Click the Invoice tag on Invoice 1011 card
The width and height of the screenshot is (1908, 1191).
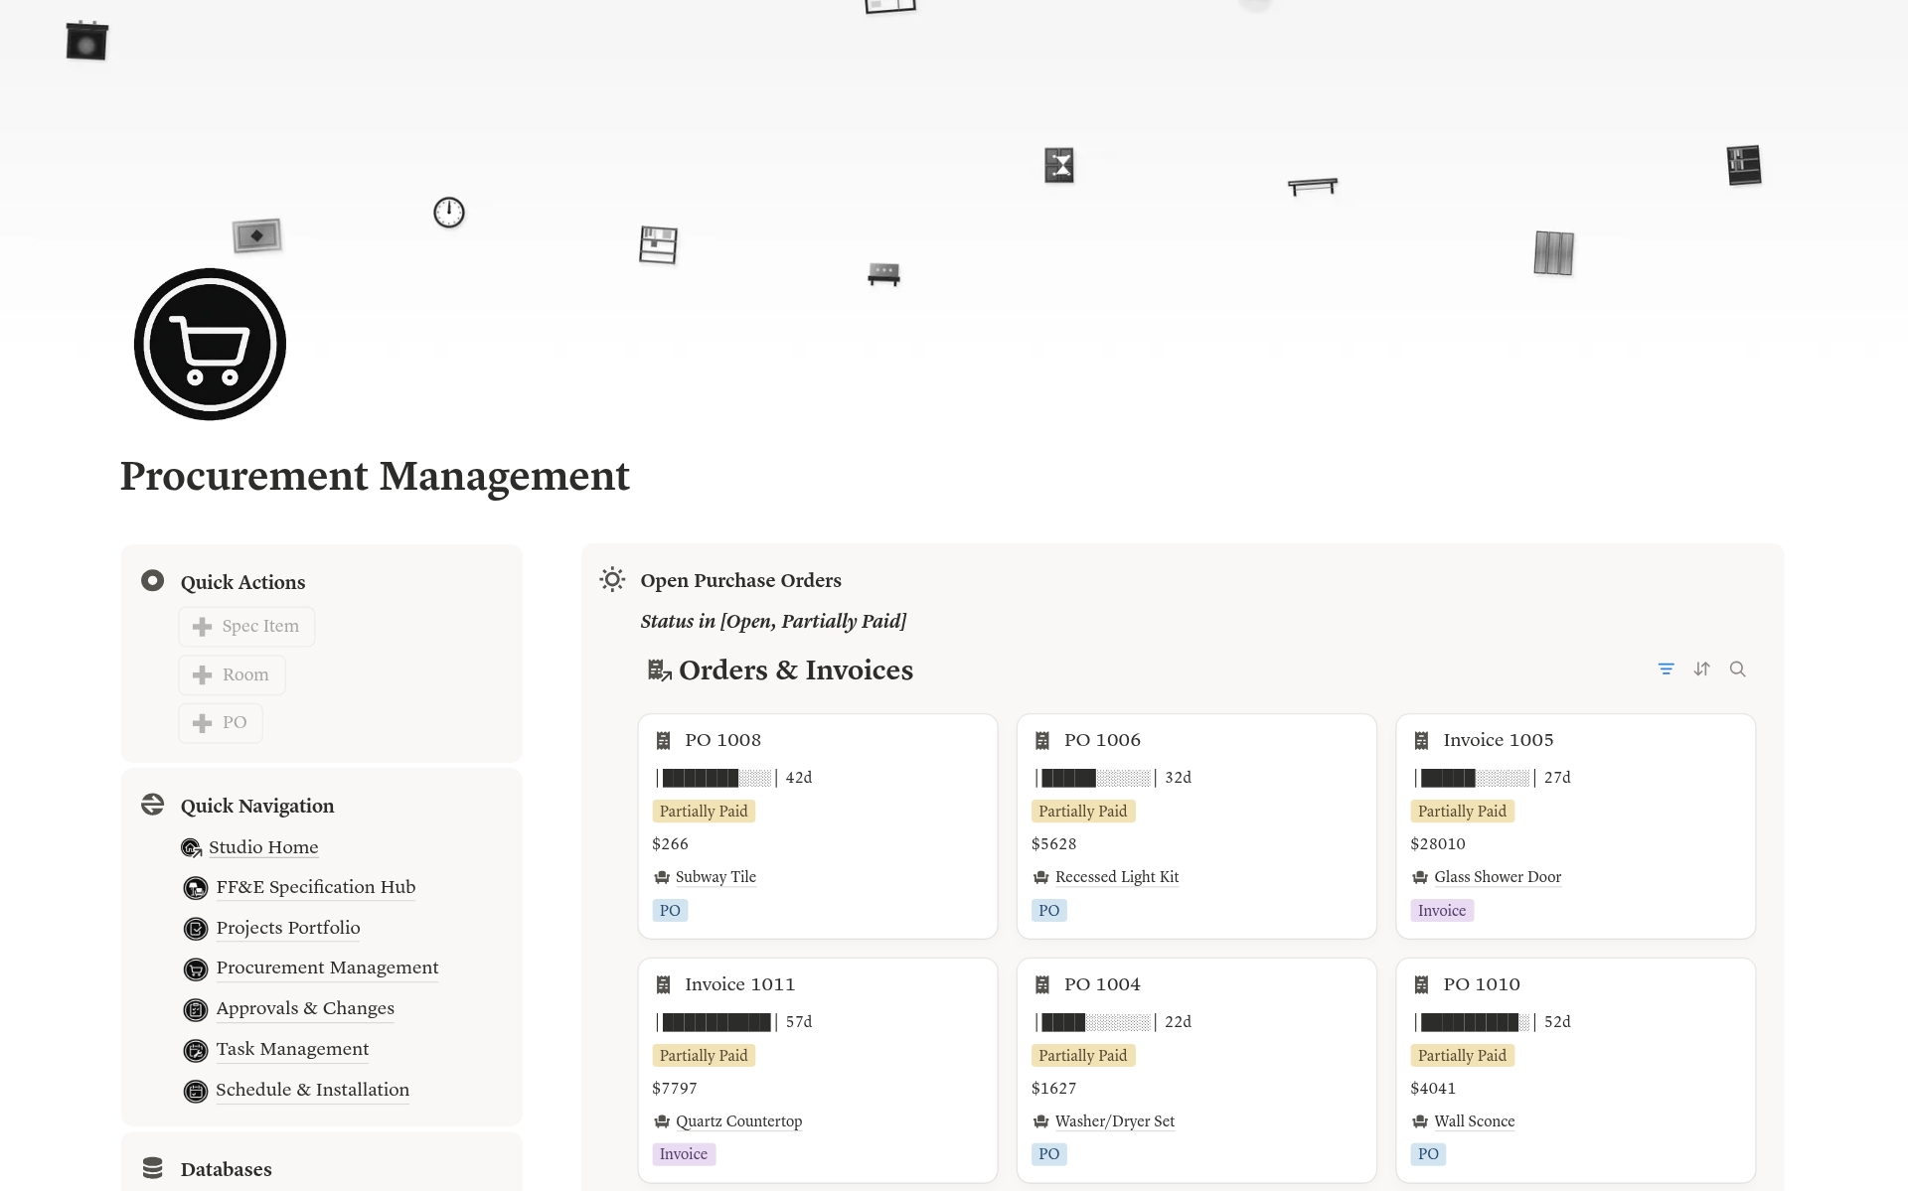pyautogui.click(x=684, y=1153)
